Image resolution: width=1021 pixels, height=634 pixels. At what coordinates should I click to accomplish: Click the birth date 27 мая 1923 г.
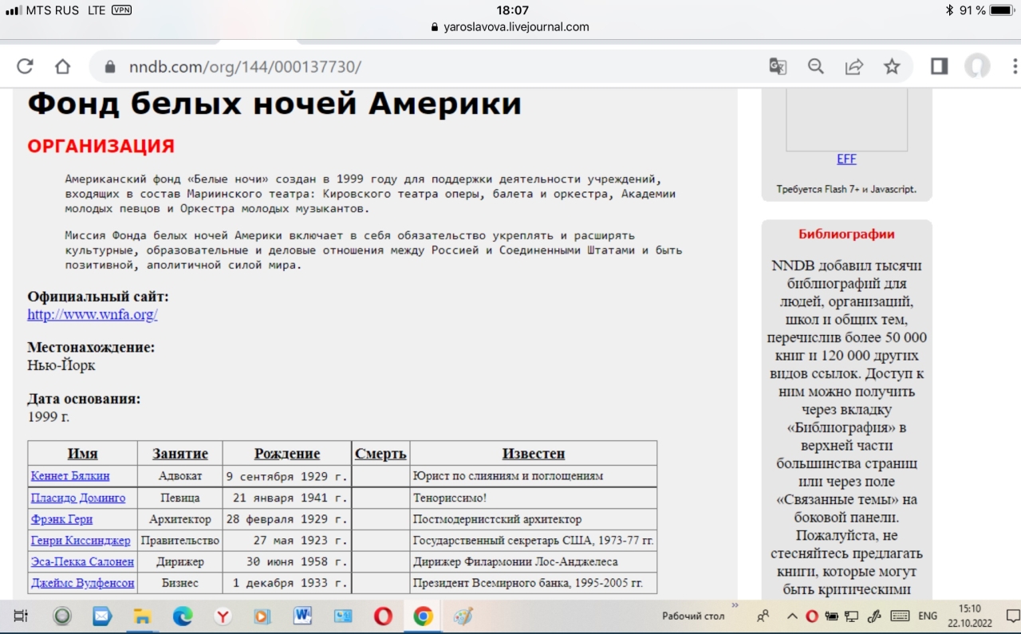(301, 540)
